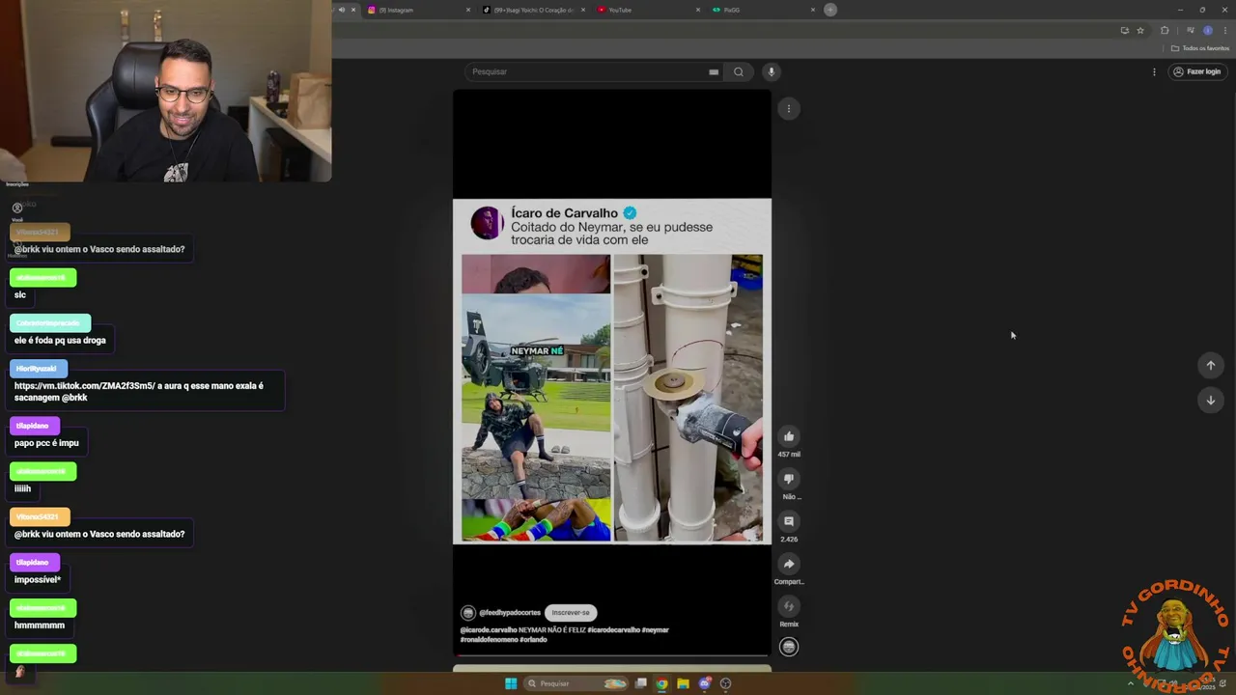The width and height of the screenshot is (1236, 695).
Task: Open Todos os favoritos bookmarks folder
Action: pyautogui.click(x=1200, y=48)
